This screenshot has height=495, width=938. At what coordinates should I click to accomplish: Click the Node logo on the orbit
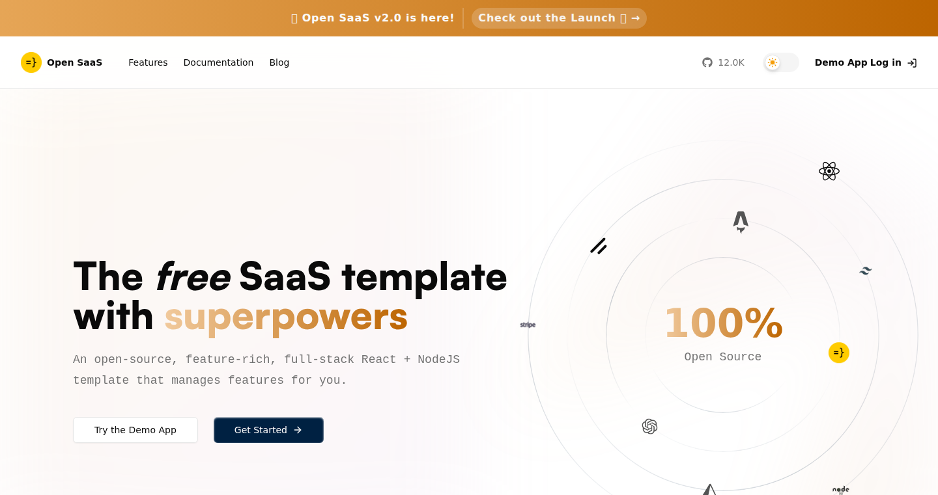841,490
